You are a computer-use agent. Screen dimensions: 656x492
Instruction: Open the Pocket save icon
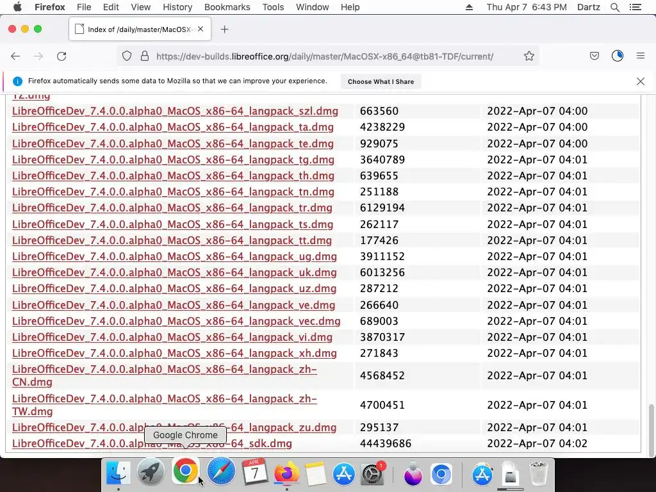(x=594, y=56)
